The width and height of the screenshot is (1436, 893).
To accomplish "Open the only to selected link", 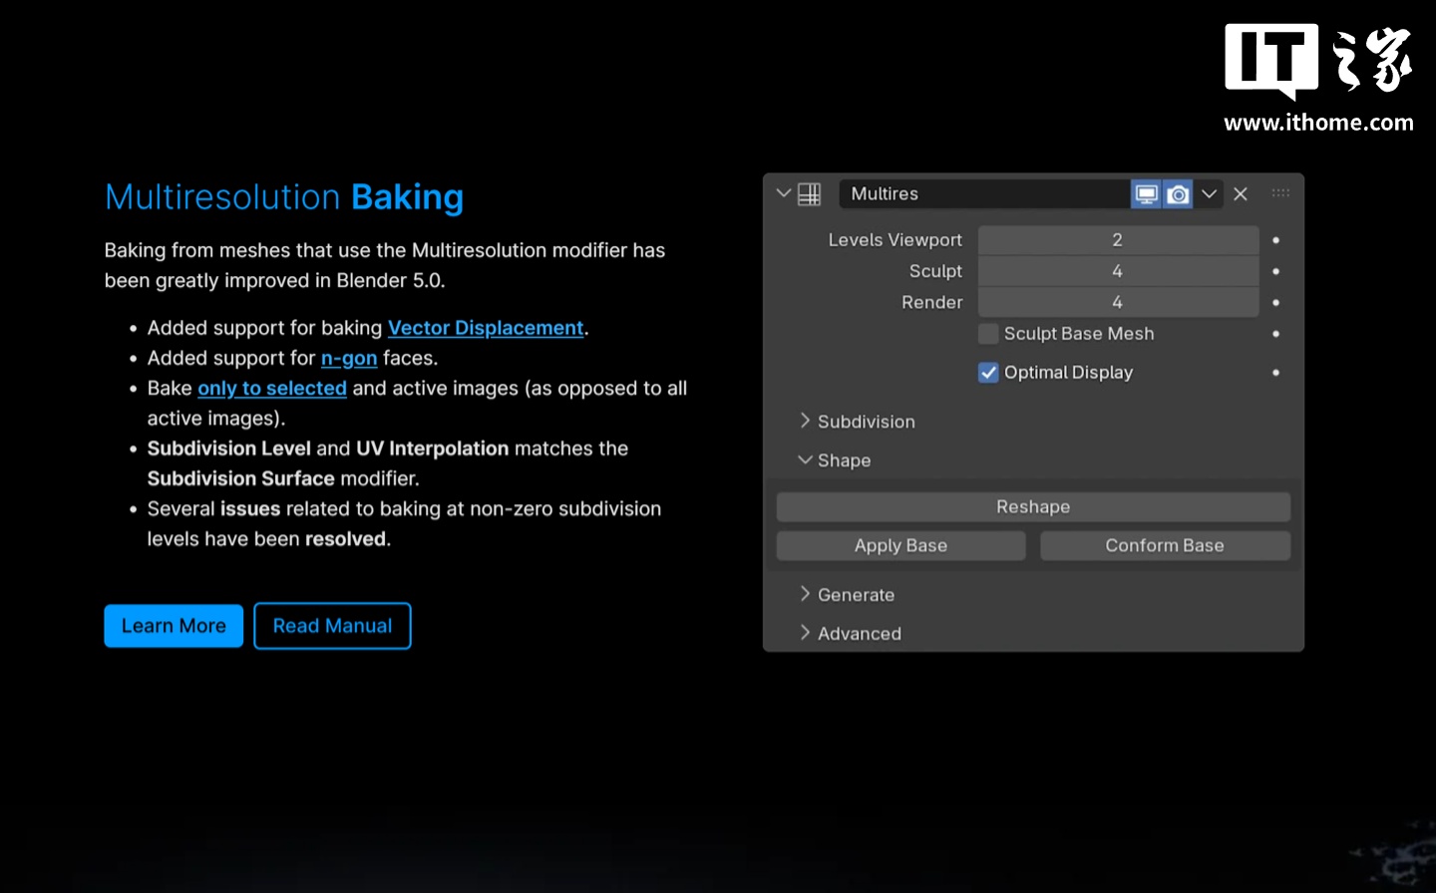I will (x=272, y=389).
